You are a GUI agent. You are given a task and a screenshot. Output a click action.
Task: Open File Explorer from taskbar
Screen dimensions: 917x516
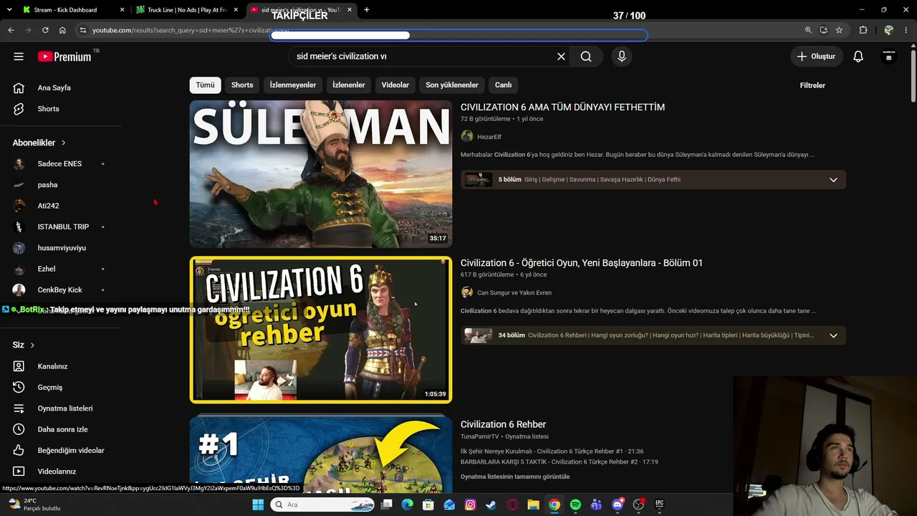tap(533, 505)
